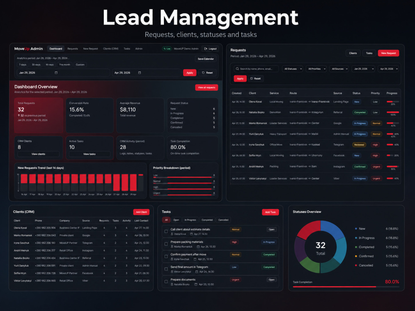Click person icon beside Marko Romaniuk in Tasks
415x311 pixels.
pyautogui.click(x=172, y=247)
